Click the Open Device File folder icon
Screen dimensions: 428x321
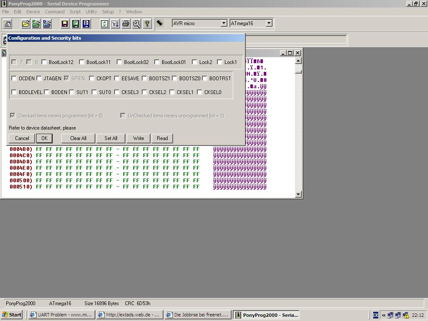(25, 24)
